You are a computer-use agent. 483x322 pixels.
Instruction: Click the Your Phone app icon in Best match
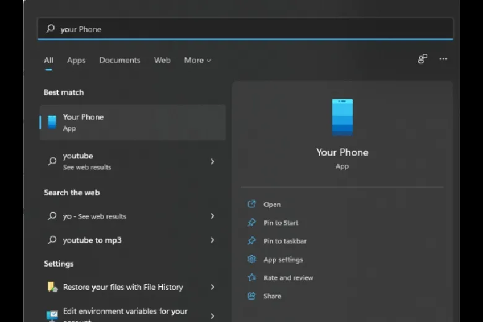tap(52, 122)
